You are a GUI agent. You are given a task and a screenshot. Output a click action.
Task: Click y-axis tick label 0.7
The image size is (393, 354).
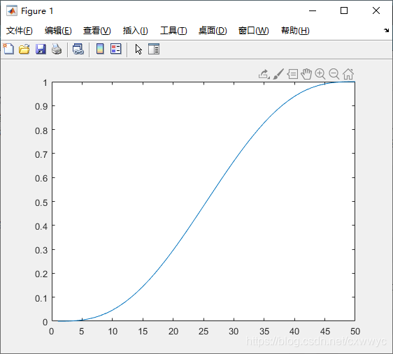coord(41,154)
